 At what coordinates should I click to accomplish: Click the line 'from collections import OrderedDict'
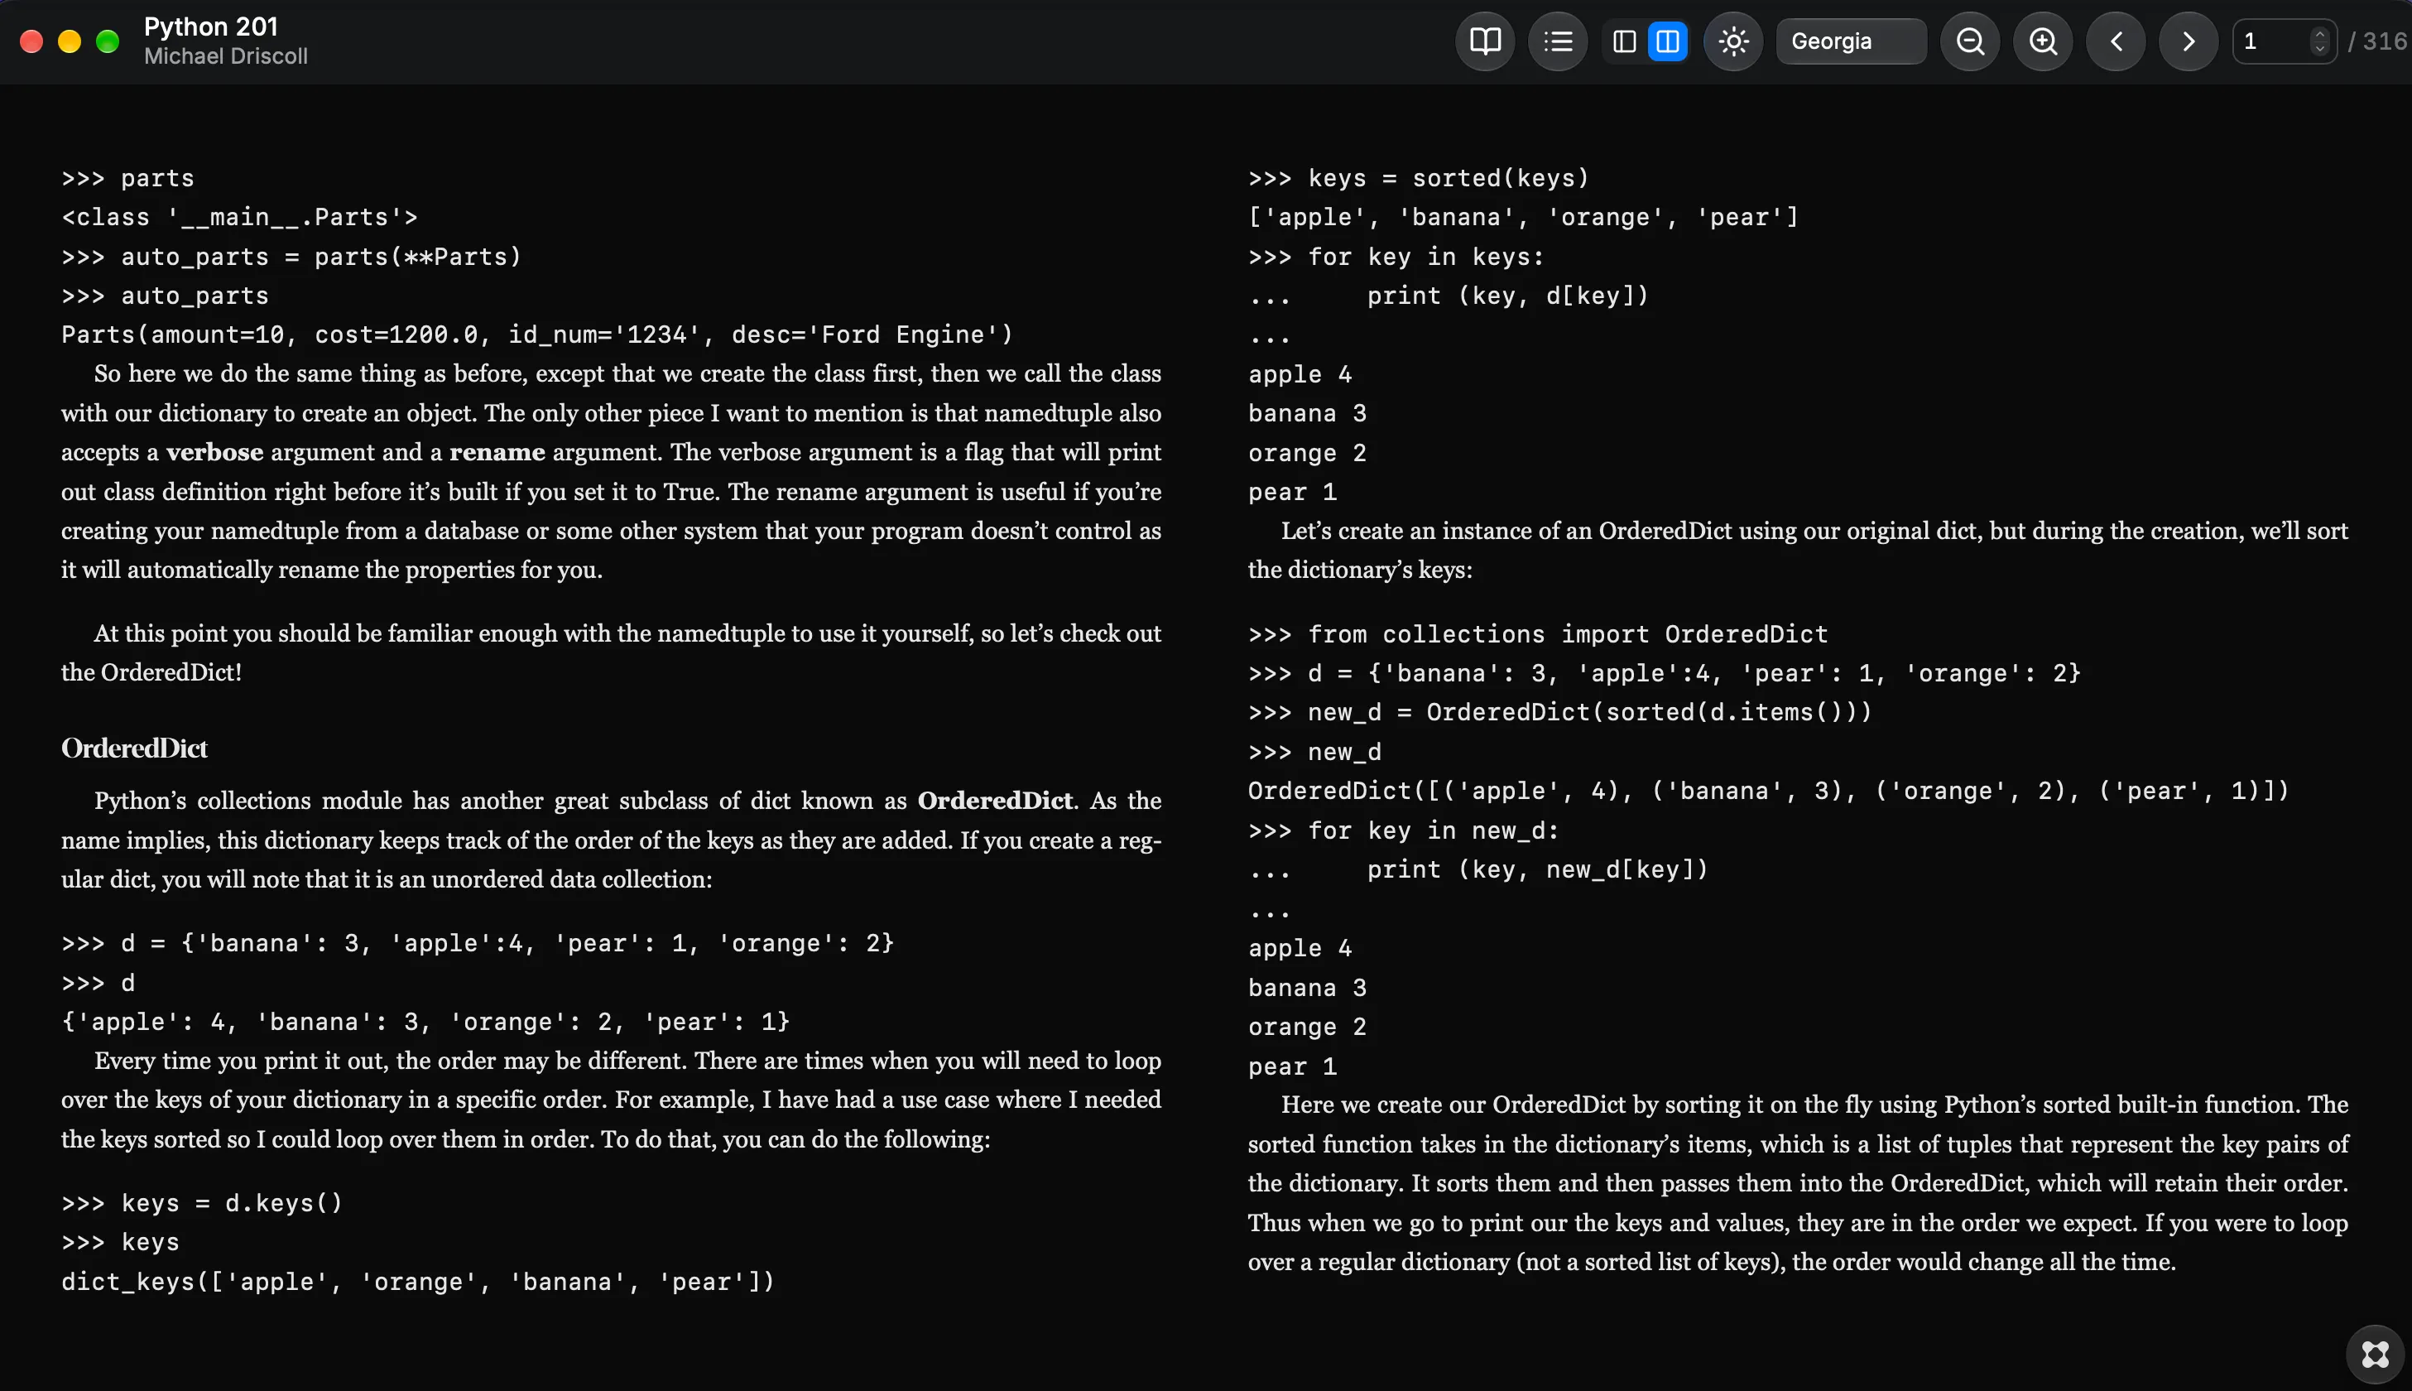pos(1568,634)
